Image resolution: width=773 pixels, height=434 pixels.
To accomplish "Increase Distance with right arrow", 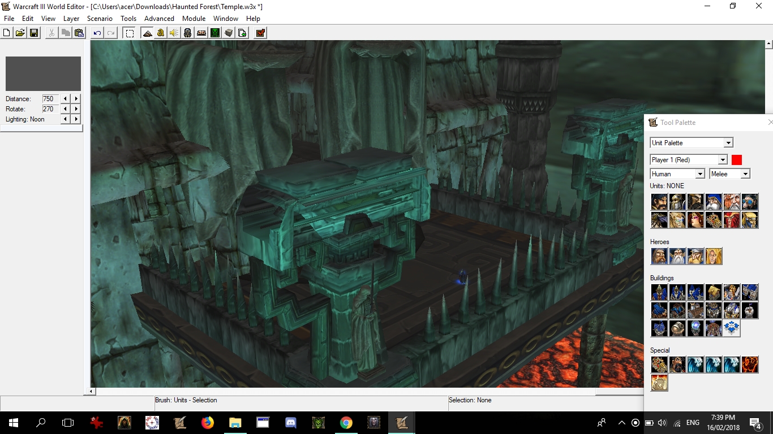I will pos(76,99).
